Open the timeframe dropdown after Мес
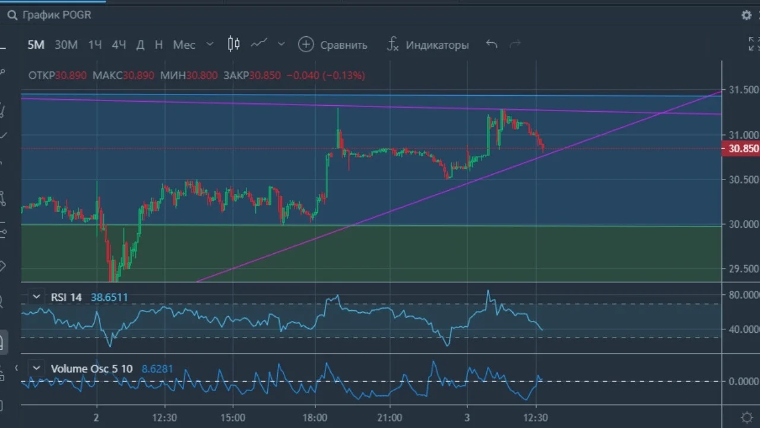 tap(210, 44)
